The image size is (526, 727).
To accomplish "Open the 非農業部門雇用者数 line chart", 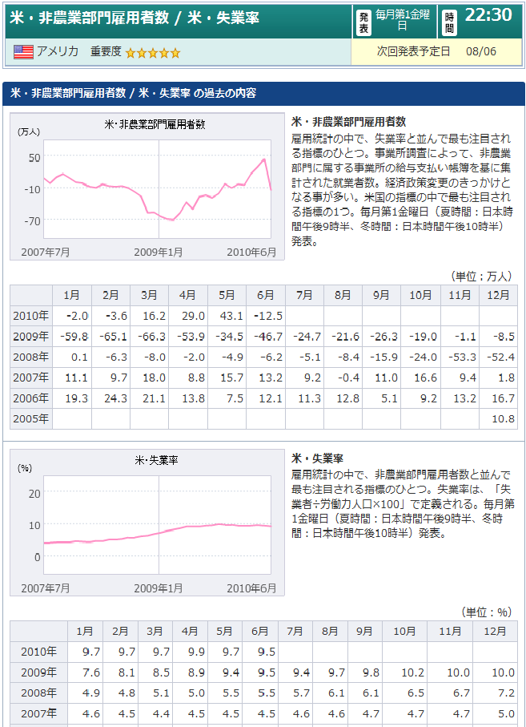I will (x=147, y=186).
